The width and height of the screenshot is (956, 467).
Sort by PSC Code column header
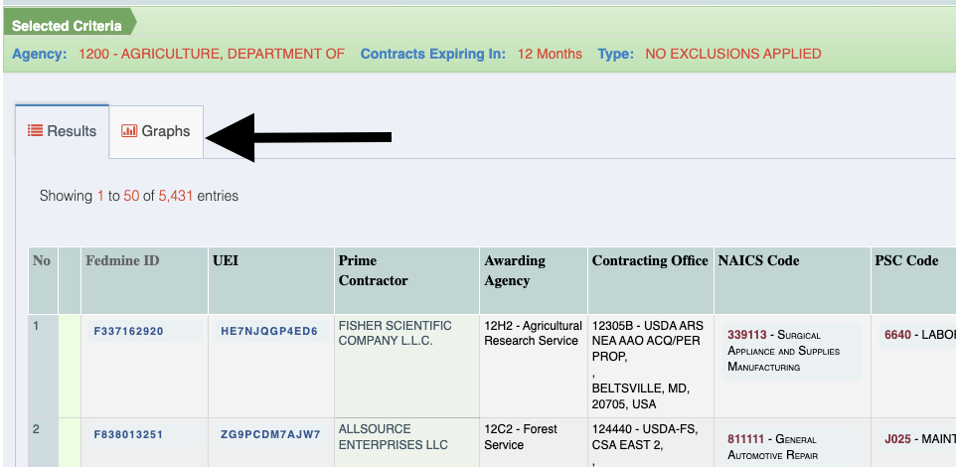tap(906, 261)
